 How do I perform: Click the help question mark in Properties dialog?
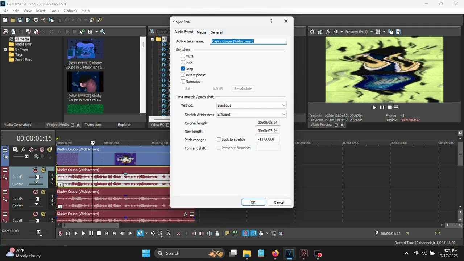coord(271,21)
